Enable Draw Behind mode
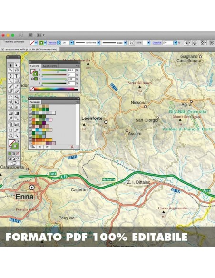The image size is (215, 278). coord(14,159)
